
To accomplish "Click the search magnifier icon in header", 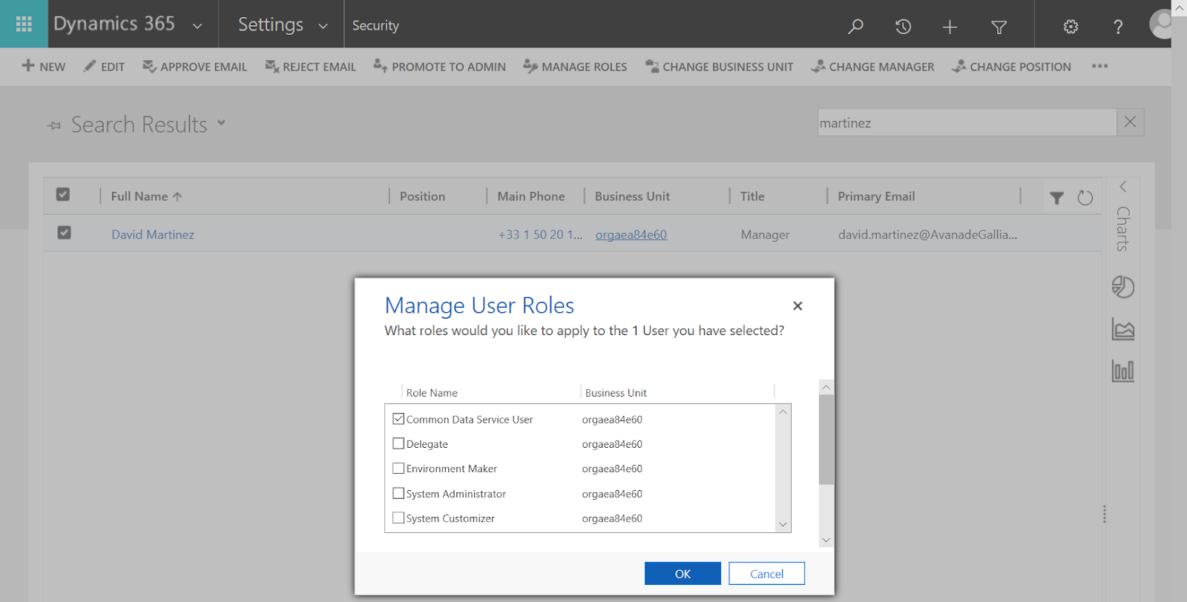I will pos(855,27).
